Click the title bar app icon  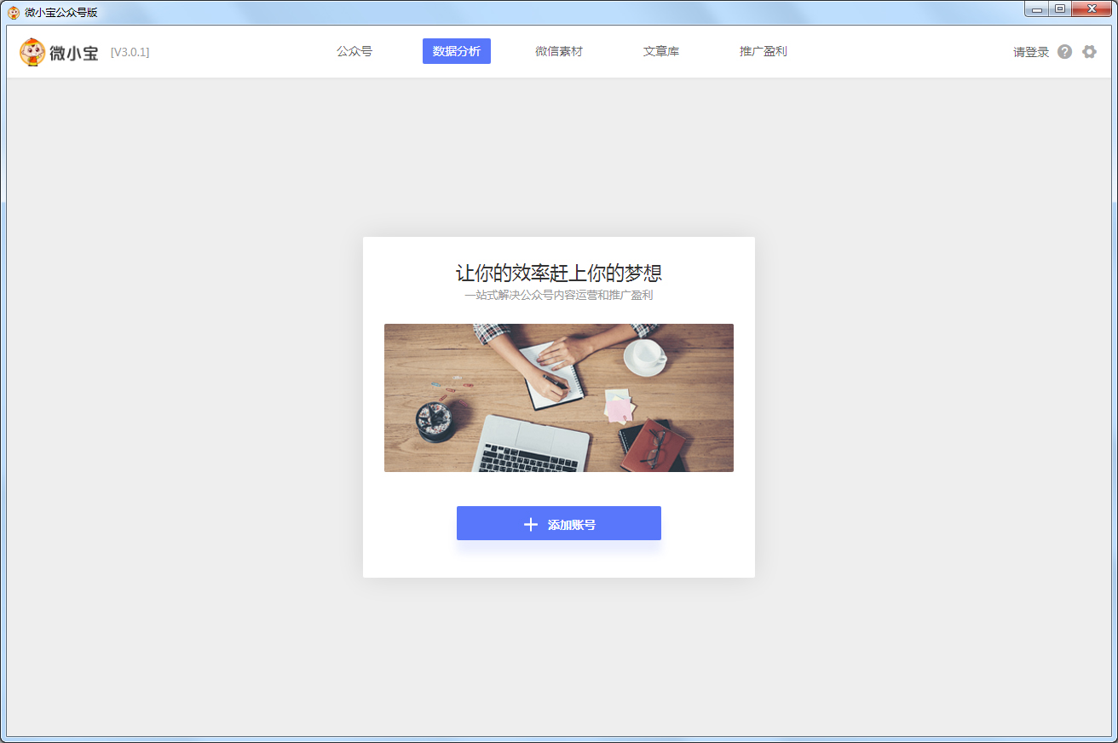click(14, 12)
